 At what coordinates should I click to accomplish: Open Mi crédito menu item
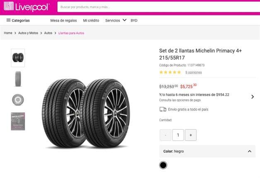(x=91, y=20)
